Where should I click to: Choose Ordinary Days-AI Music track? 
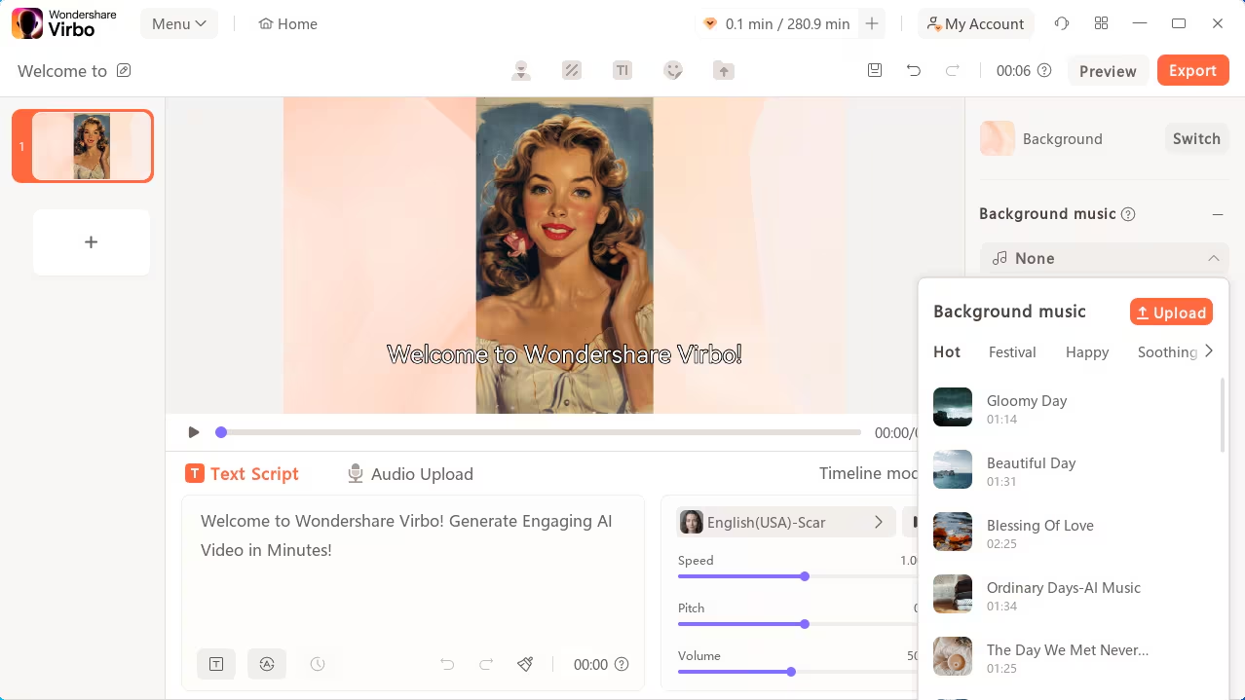coord(1072,595)
